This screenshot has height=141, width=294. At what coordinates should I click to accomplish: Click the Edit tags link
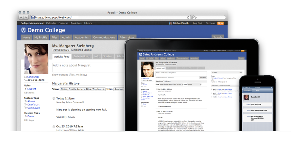[x=29, y=120]
